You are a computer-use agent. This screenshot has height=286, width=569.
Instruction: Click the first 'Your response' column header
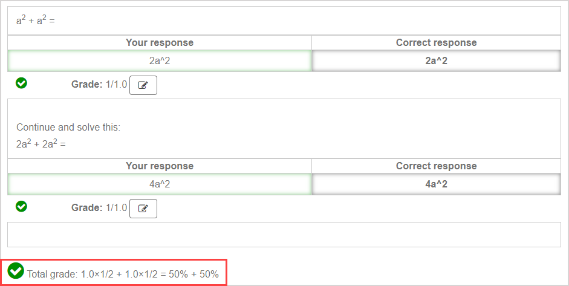[160, 43]
